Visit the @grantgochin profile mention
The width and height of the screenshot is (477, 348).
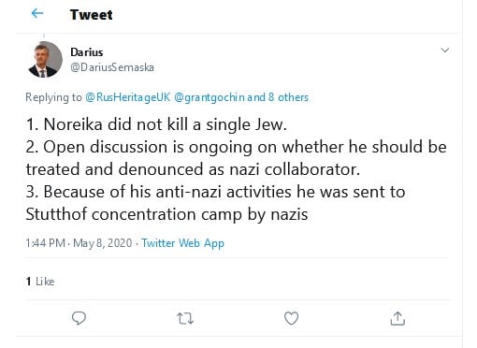(x=210, y=97)
